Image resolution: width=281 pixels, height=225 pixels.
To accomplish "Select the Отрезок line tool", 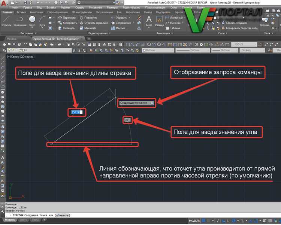I will click(x=6, y=21).
